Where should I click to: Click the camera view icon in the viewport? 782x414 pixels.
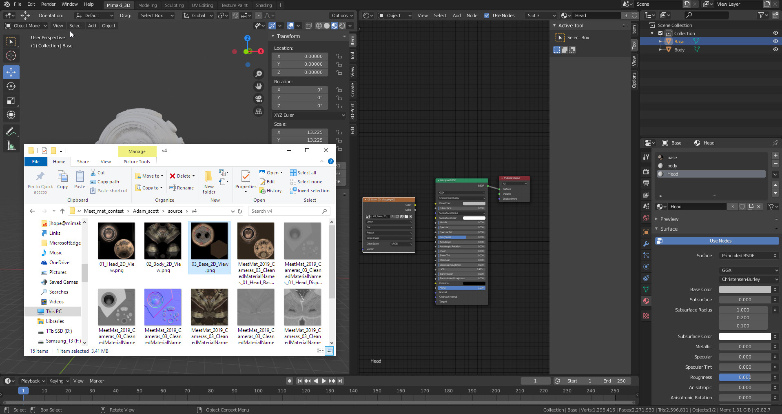258,99
